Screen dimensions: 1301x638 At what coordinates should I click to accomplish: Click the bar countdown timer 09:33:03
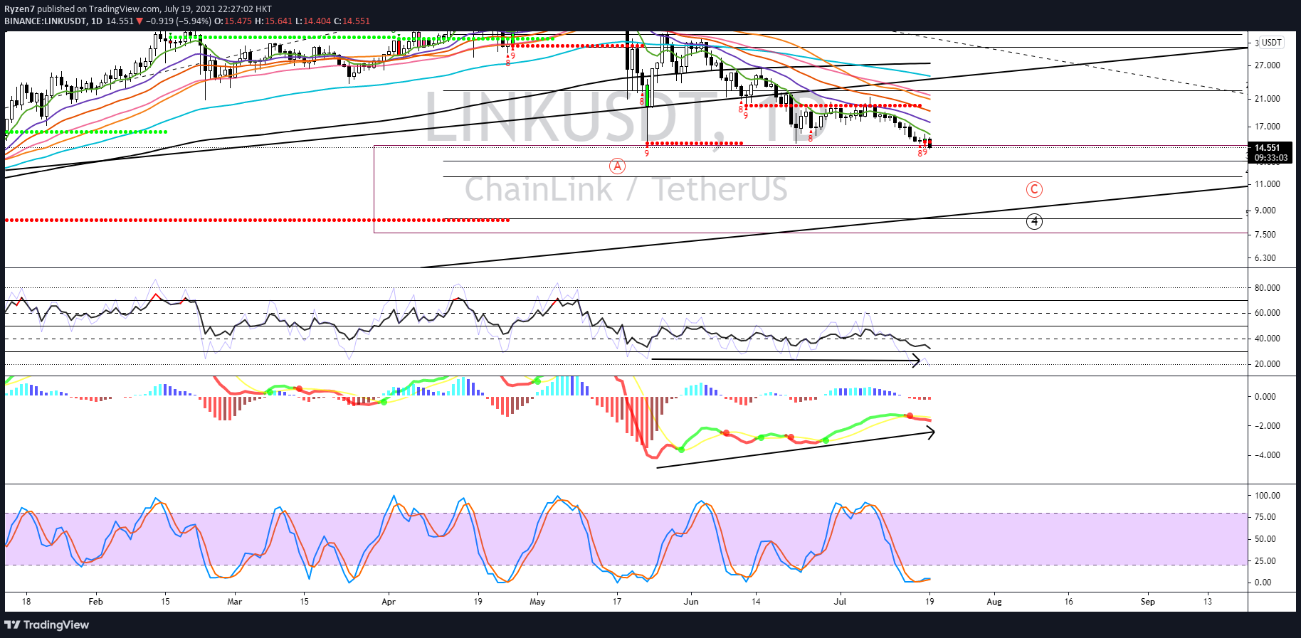[x=1270, y=158]
